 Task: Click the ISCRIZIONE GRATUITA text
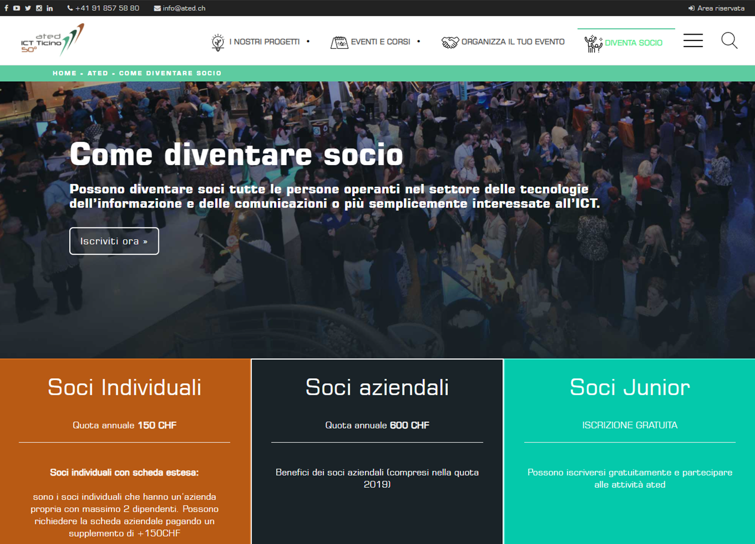pos(630,425)
